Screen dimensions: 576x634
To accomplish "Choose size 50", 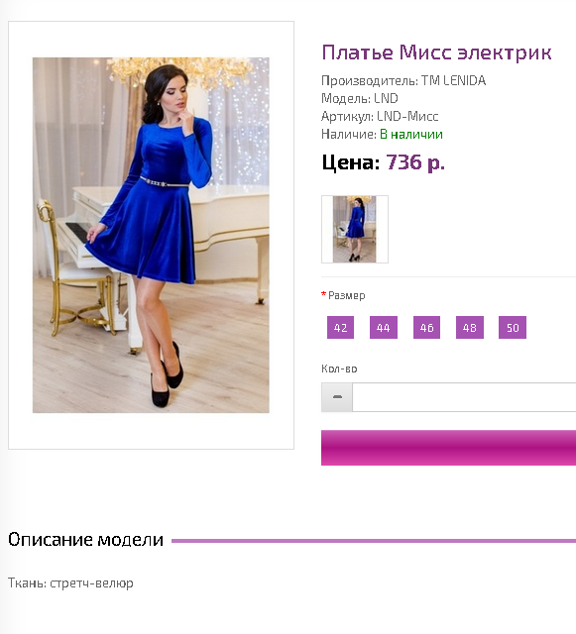I will 513,327.
